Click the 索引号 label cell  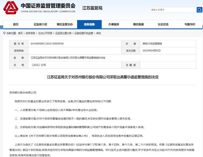pos(19,44)
